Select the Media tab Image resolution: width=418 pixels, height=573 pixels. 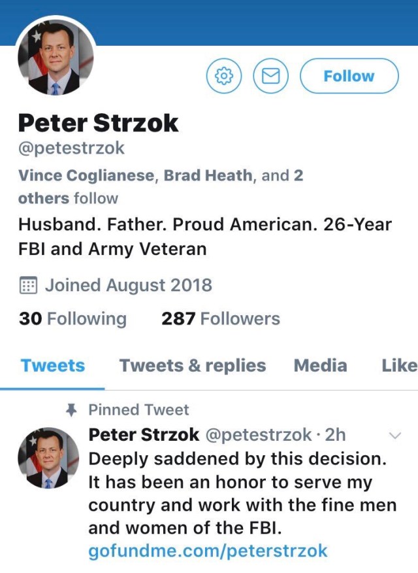pos(320,365)
